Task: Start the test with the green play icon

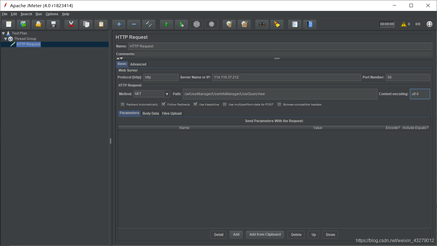Action: [167, 24]
